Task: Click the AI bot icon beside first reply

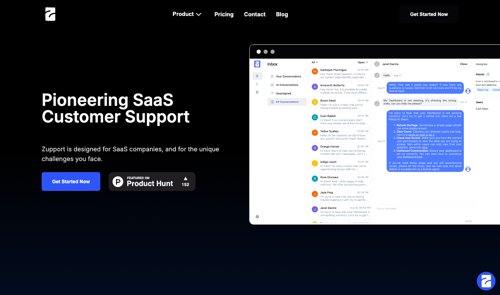Action: pyautogui.click(x=468, y=91)
